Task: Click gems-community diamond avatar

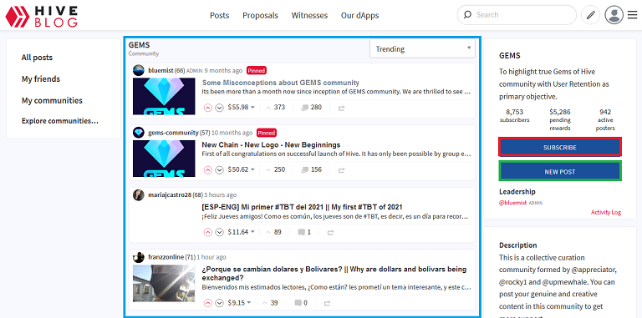Action: tap(139, 133)
